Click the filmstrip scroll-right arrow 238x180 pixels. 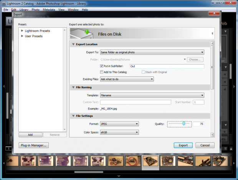[234, 163]
